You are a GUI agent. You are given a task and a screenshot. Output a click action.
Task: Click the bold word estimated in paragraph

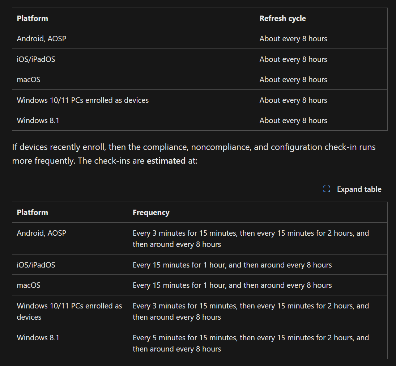coord(166,160)
